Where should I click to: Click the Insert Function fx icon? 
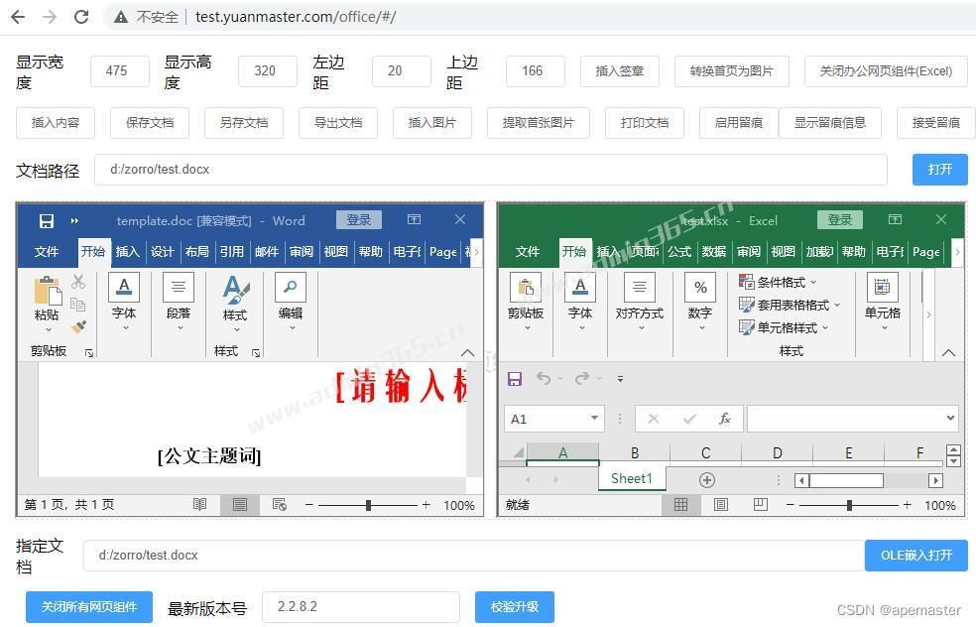(x=724, y=419)
